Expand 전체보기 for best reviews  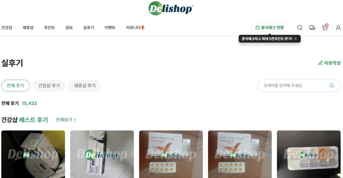[x=66, y=120]
